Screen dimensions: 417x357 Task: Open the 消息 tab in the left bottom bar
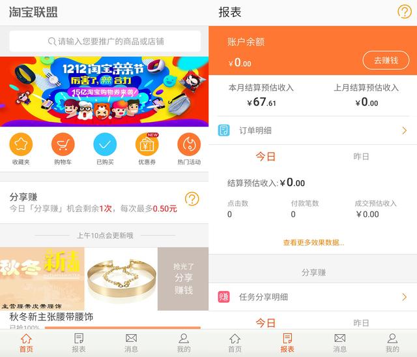(x=131, y=343)
